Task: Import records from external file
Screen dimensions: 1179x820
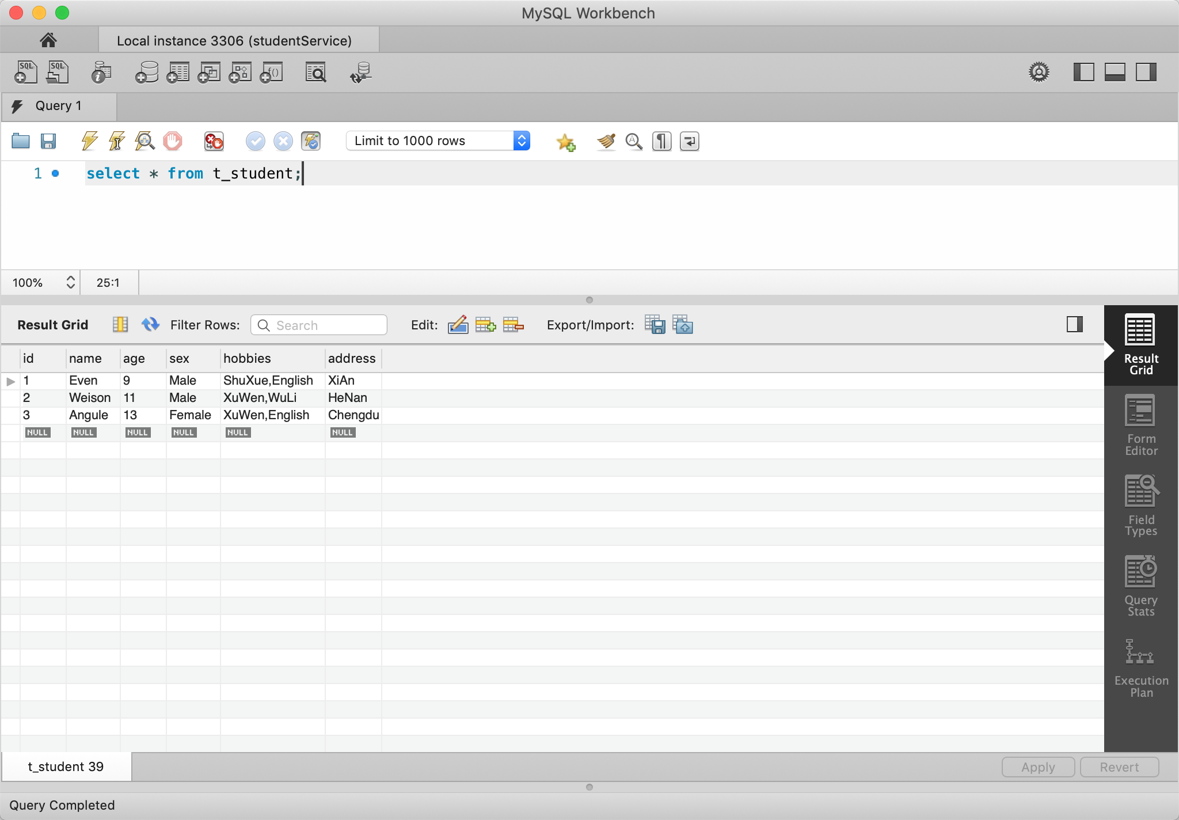Action: [x=683, y=325]
